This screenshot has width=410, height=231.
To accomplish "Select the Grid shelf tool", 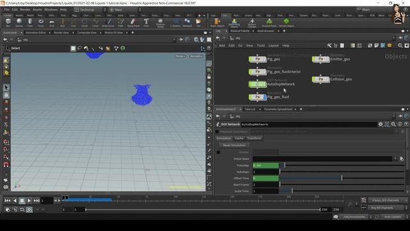I will 52,22.
